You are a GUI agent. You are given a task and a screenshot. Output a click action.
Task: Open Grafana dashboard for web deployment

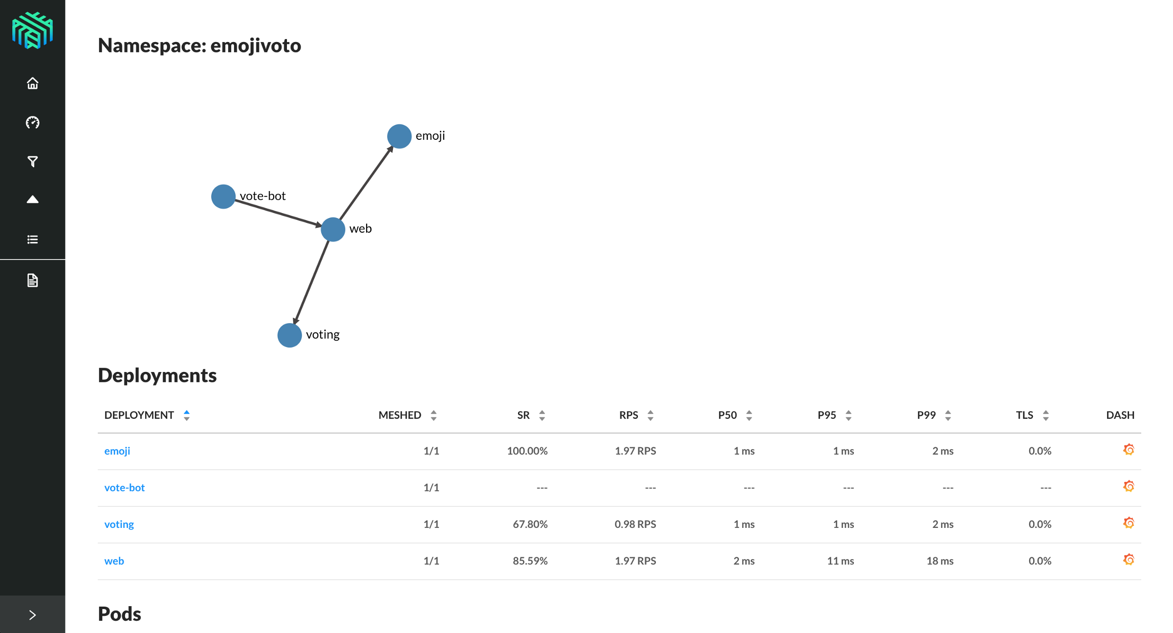[1129, 560]
